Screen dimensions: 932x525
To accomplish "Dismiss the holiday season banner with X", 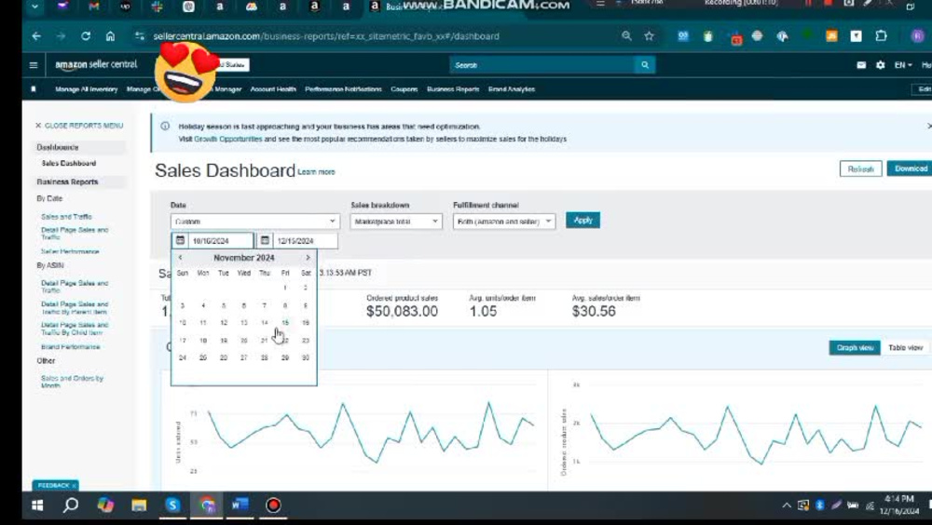I will 929,126.
